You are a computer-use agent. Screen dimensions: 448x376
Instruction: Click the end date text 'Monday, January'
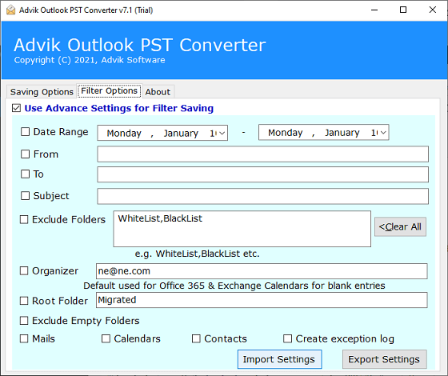tap(314, 133)
